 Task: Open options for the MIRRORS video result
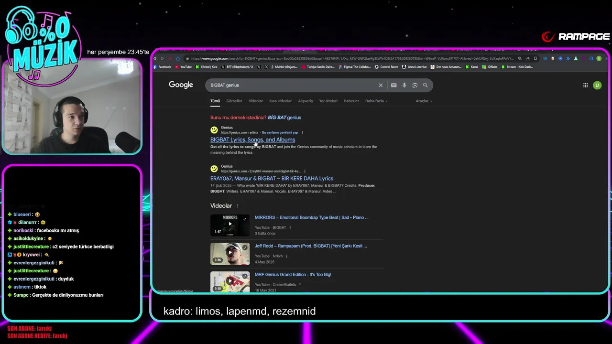[x=290, y=227]
